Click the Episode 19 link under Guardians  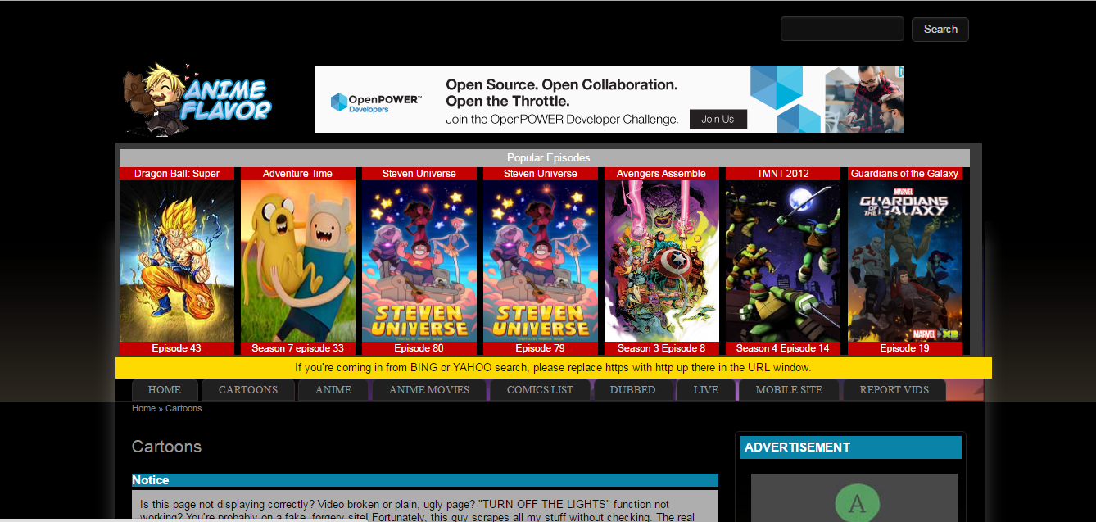tap(905, 348)
